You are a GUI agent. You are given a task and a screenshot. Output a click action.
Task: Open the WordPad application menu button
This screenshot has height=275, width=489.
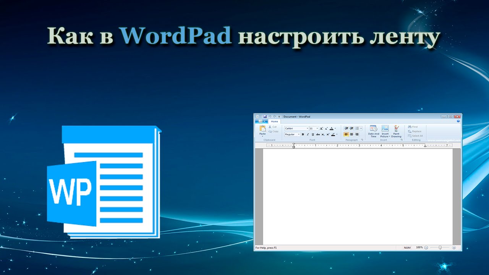tap(262, 121)
